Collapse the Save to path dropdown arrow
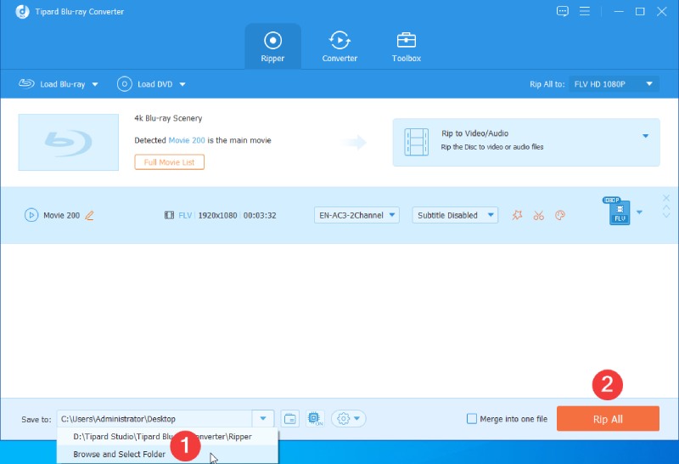The width and height of the screenshot is (679, 464). coord(263,419)
